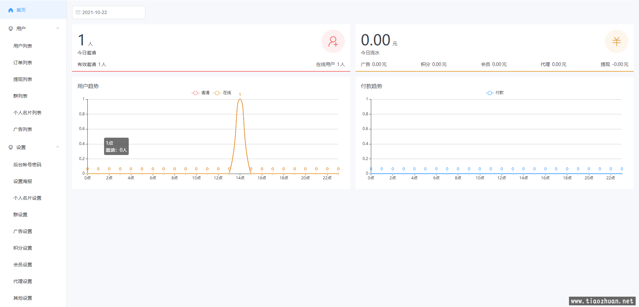This screenshot has width=639, height=307.
Task: Click the 今日邀请 label
Action: tap(87, 53)
